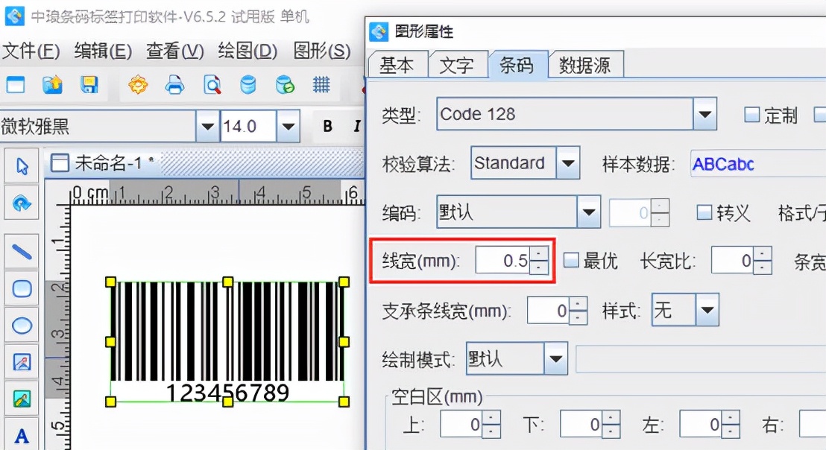Open the print preview

click(210, 85)
